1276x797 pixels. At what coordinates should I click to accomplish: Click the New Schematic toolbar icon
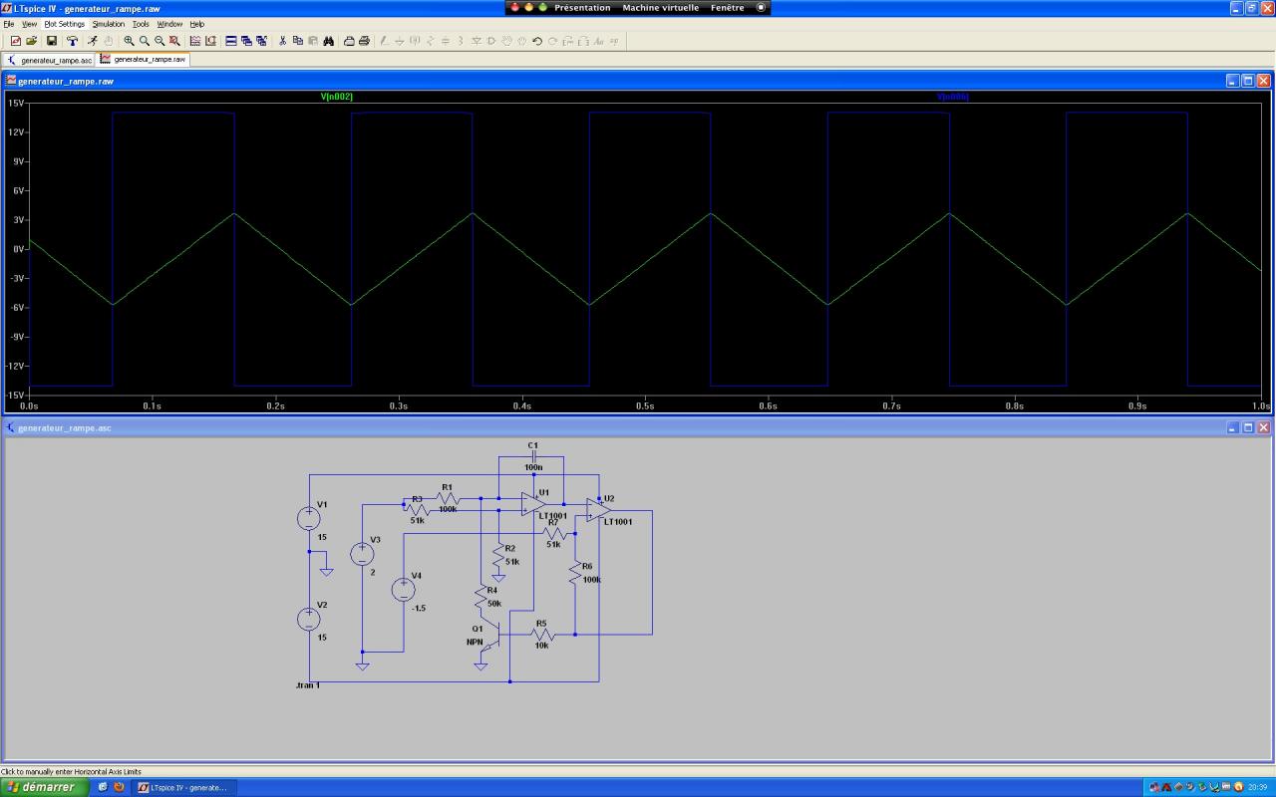pos(16,41)
